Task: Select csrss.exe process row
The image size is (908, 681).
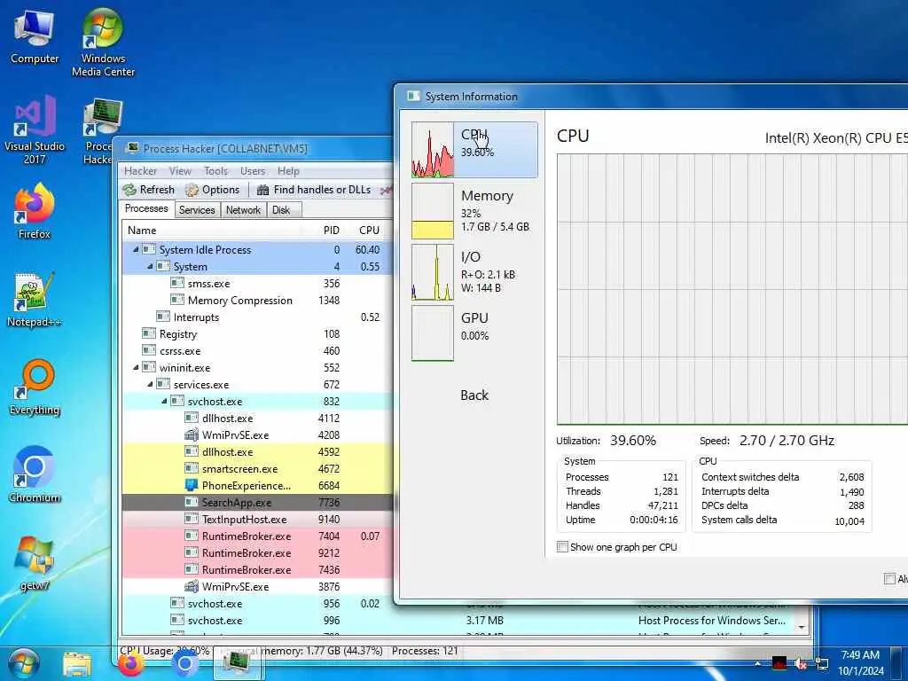Action: click(x=257, y=350)
